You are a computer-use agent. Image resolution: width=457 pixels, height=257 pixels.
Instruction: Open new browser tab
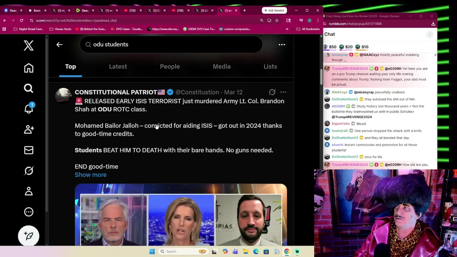245,10
